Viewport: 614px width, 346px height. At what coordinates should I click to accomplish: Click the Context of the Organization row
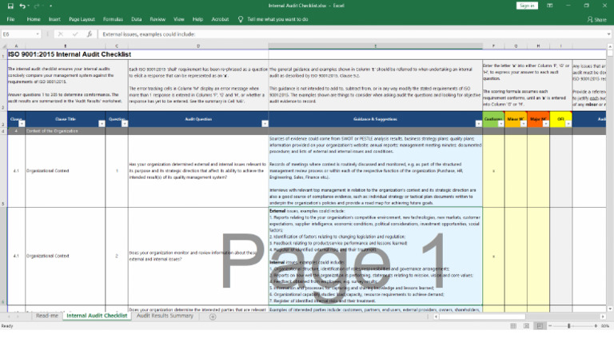(x=307, y=131)
